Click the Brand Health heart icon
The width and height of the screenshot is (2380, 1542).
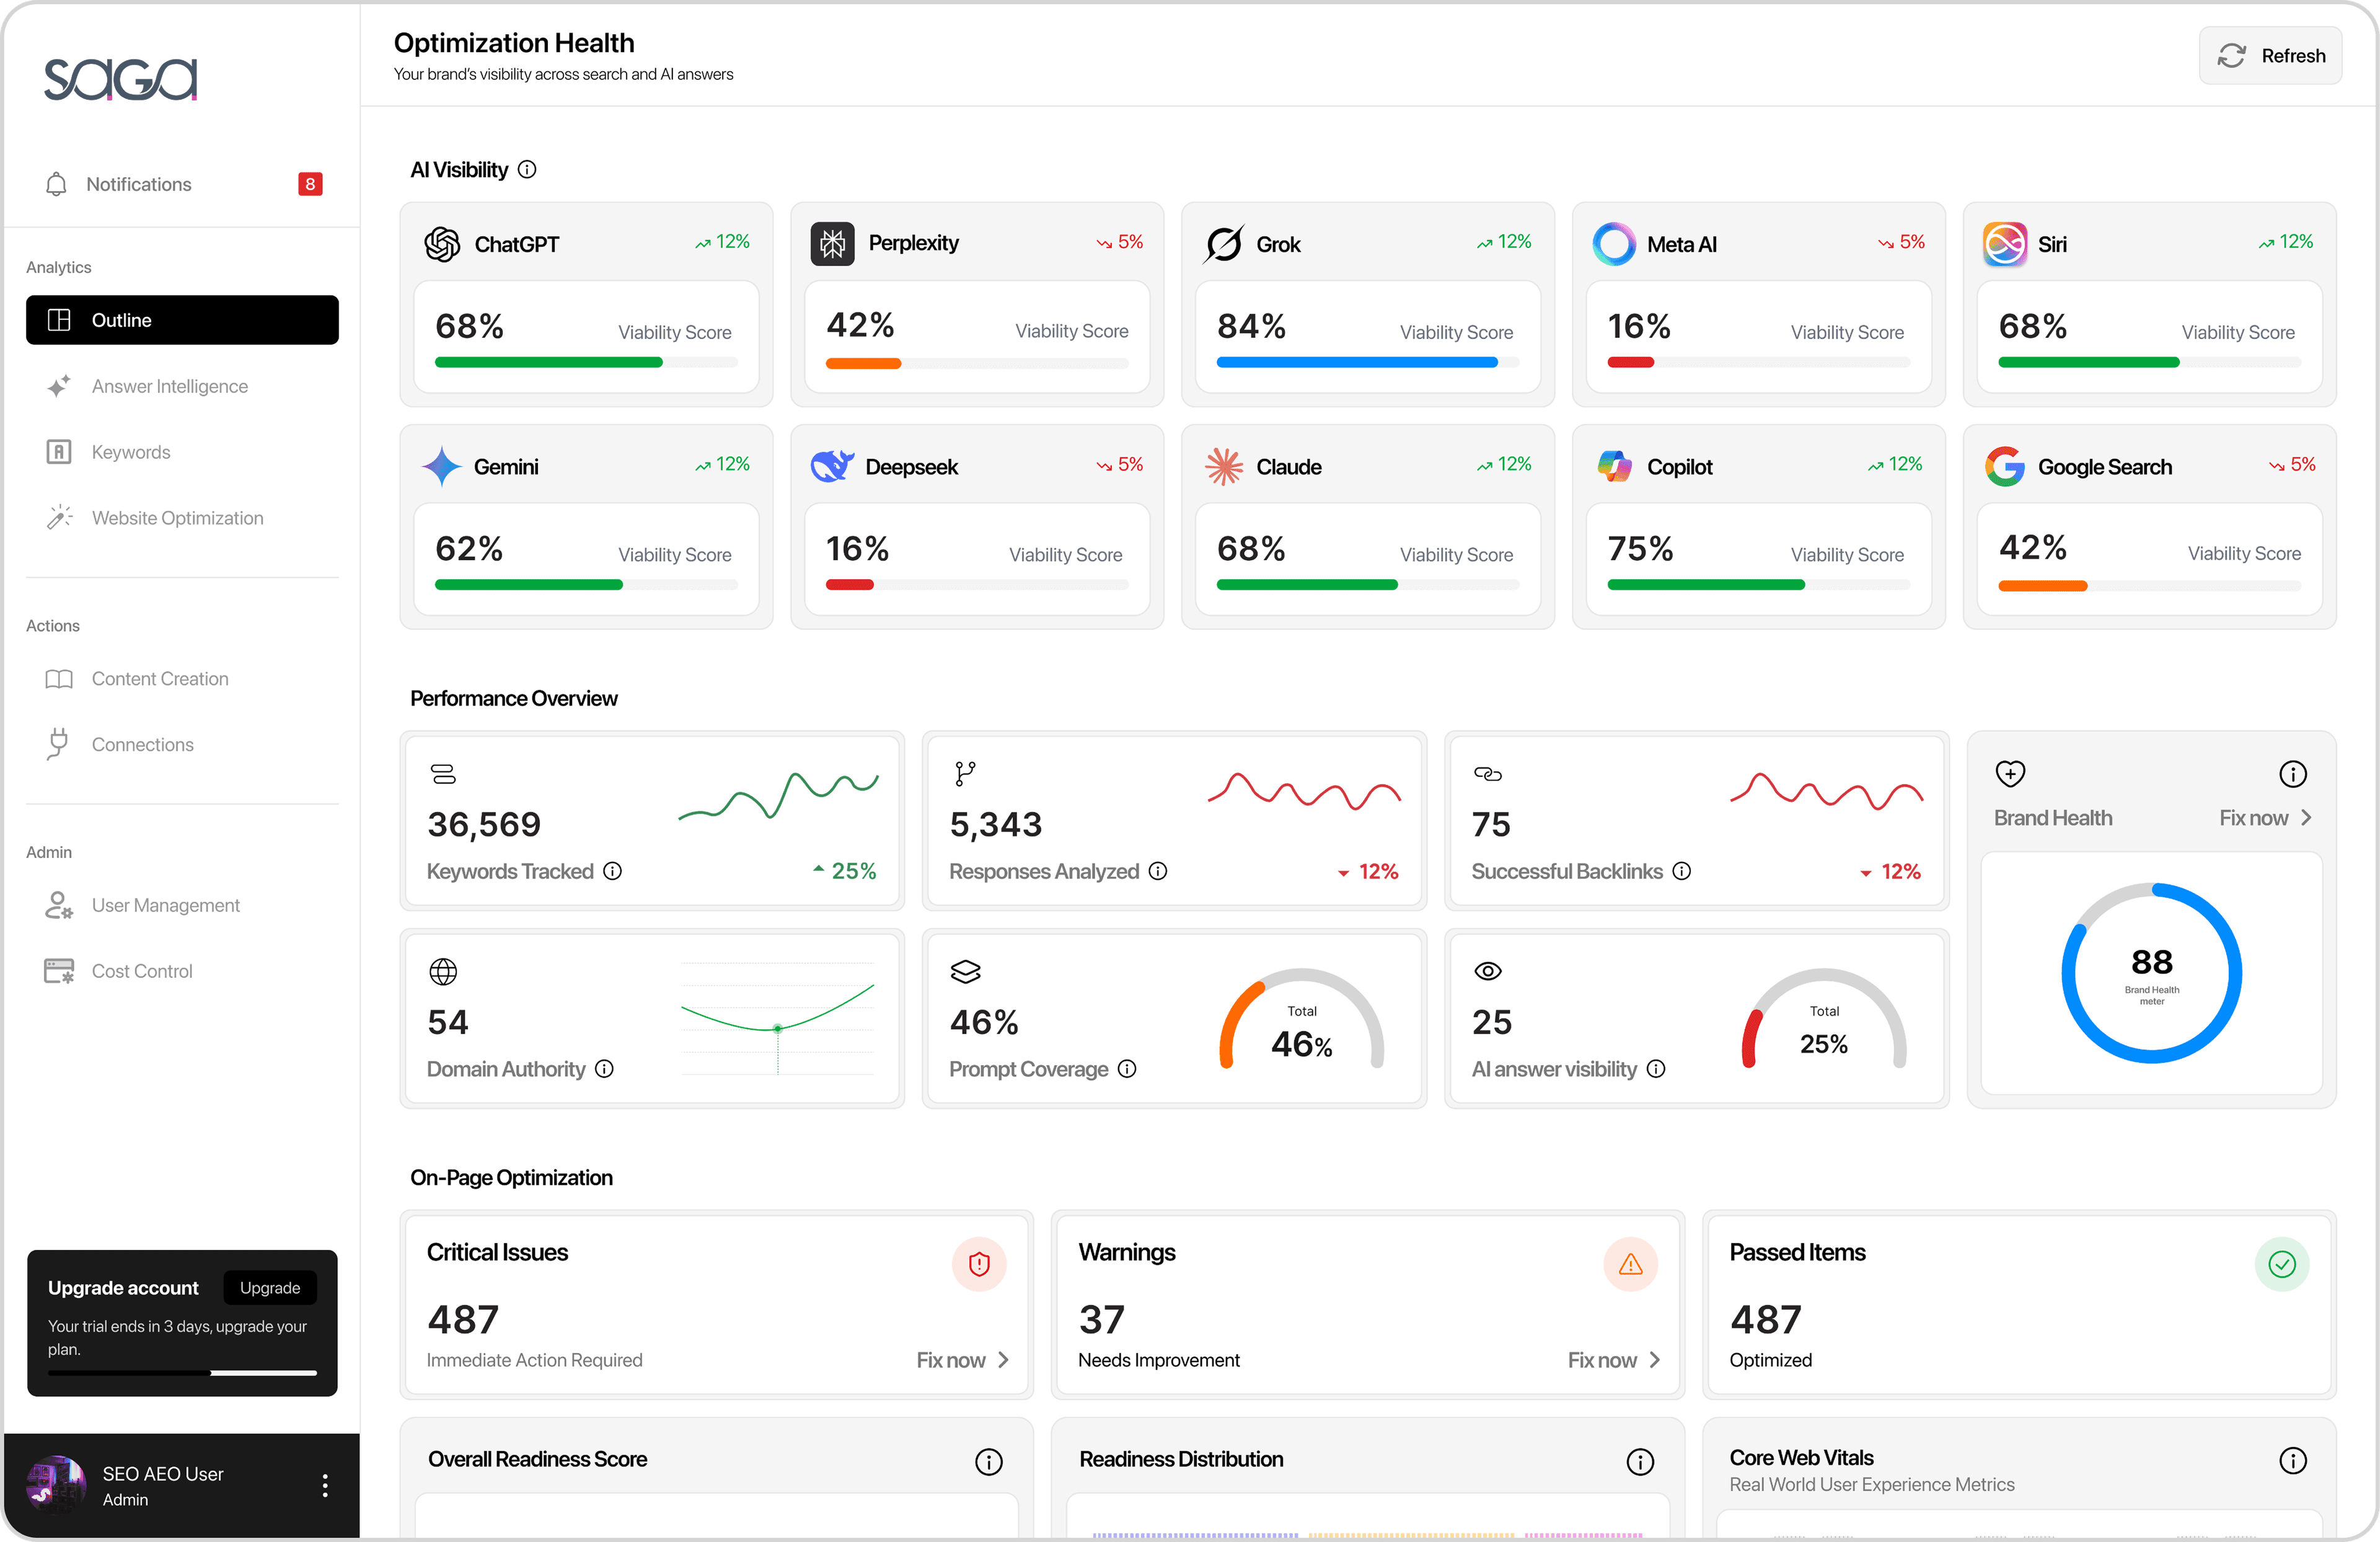(2010, 774)
